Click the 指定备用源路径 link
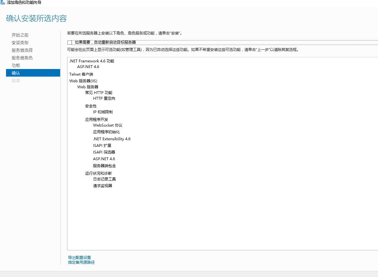 click(x=81, y=262)
